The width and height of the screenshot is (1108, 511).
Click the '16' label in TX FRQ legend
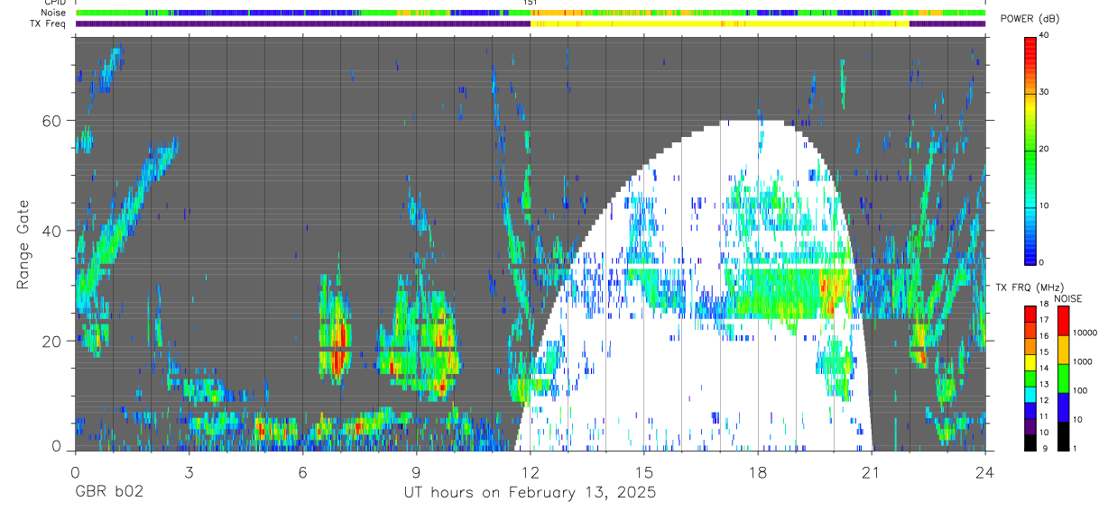[1045, 335]
